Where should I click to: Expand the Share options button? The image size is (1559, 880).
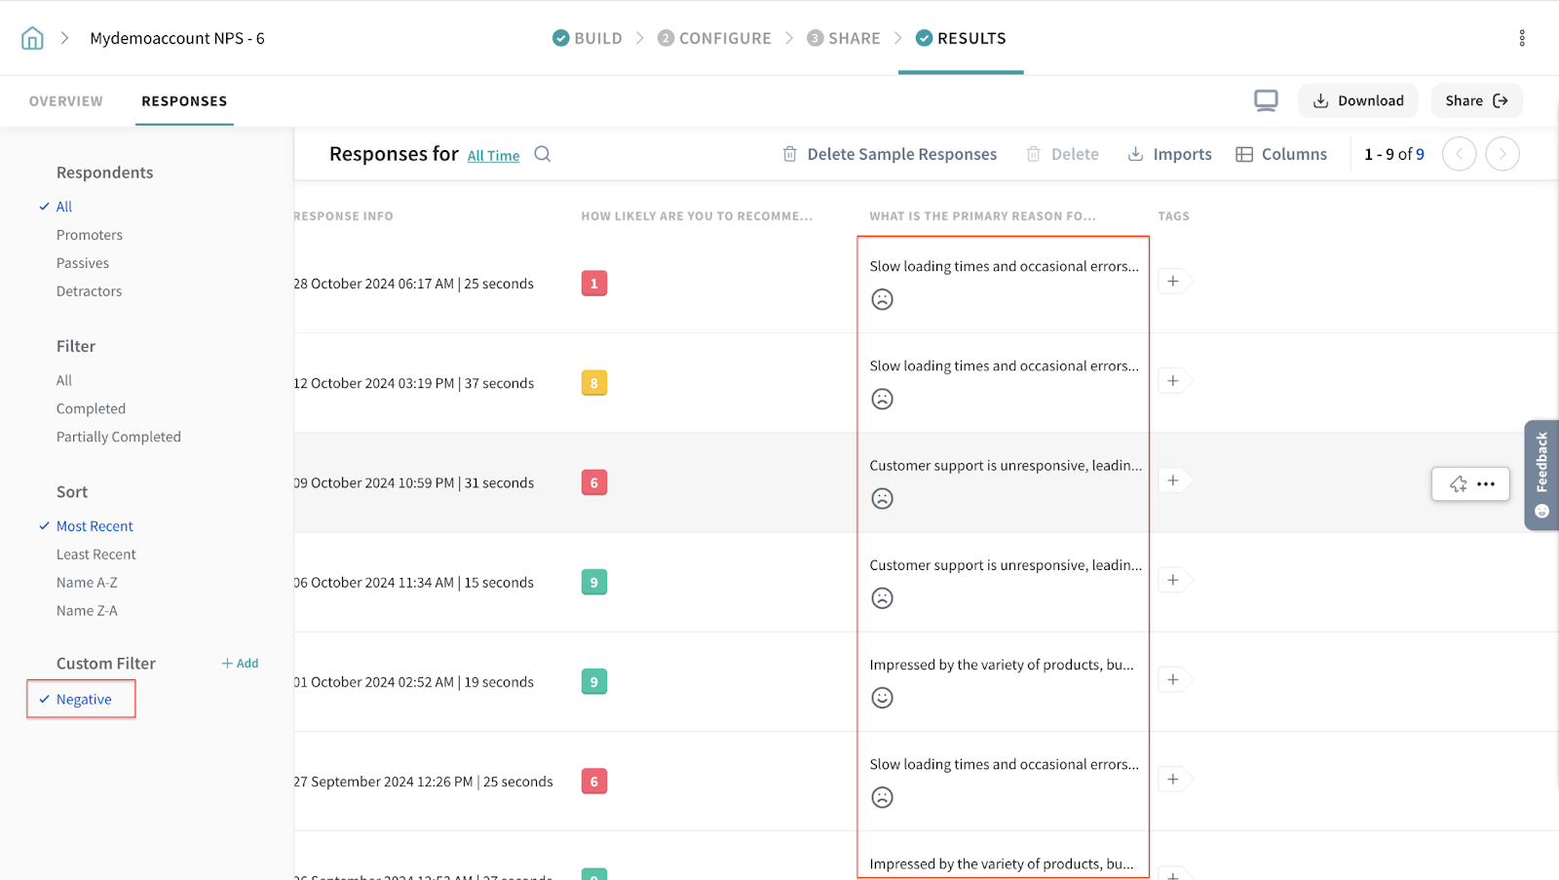(x=1476, y=100)
